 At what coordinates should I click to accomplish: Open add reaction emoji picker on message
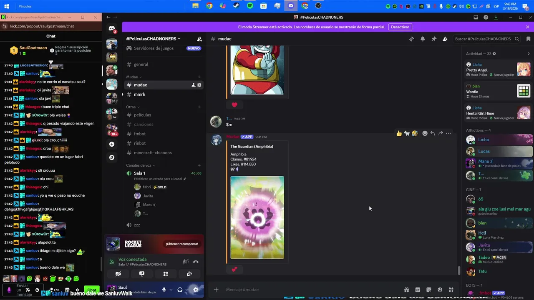click(x=425, y=133)
